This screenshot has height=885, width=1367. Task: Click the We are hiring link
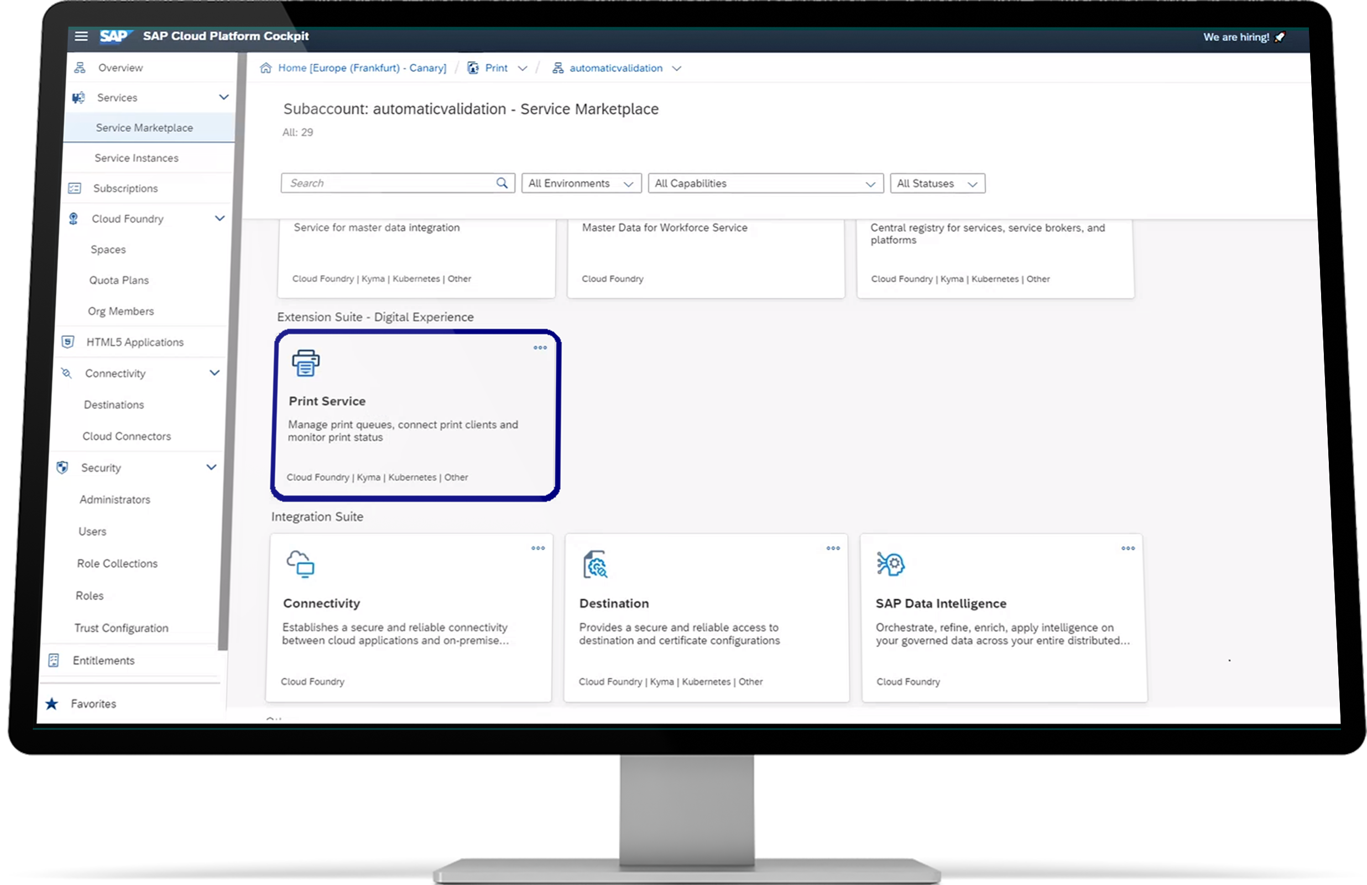[x=1236, y=38]
